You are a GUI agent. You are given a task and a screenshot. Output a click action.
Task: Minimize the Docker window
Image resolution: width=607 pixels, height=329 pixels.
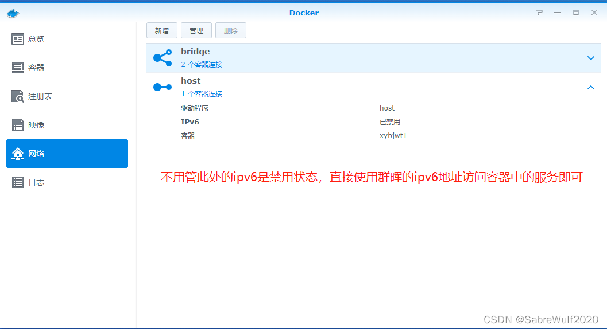pyautogui.click(x=558, y=13)
